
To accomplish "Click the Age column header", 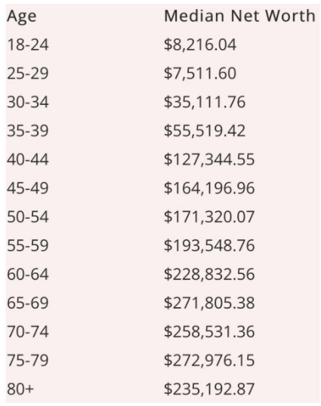I will click(21, 17).
